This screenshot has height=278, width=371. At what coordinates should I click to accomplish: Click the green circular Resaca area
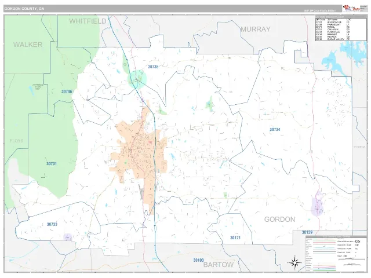pos(137,79)
